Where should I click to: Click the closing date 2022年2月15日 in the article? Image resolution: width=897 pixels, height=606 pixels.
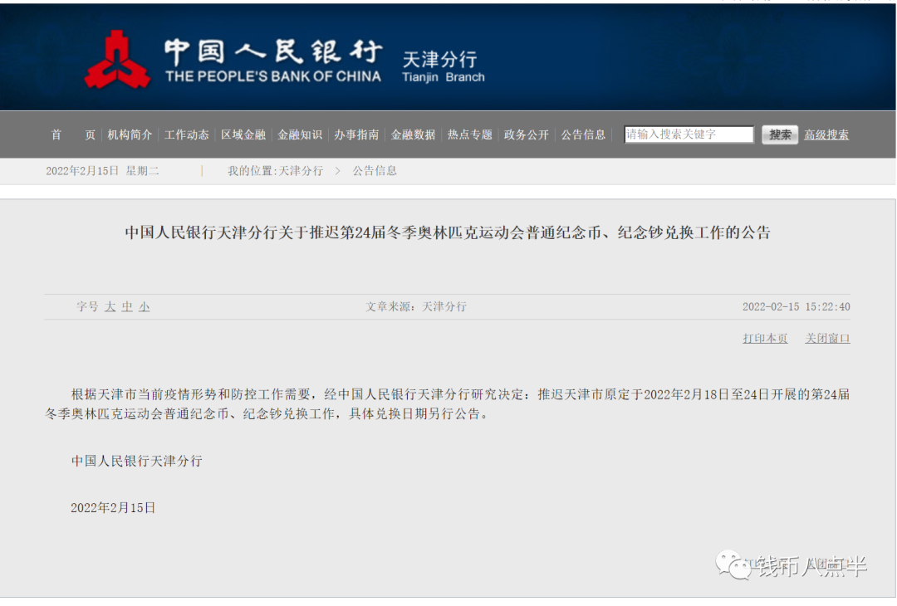pyautogui.click(x=113, y=508)
